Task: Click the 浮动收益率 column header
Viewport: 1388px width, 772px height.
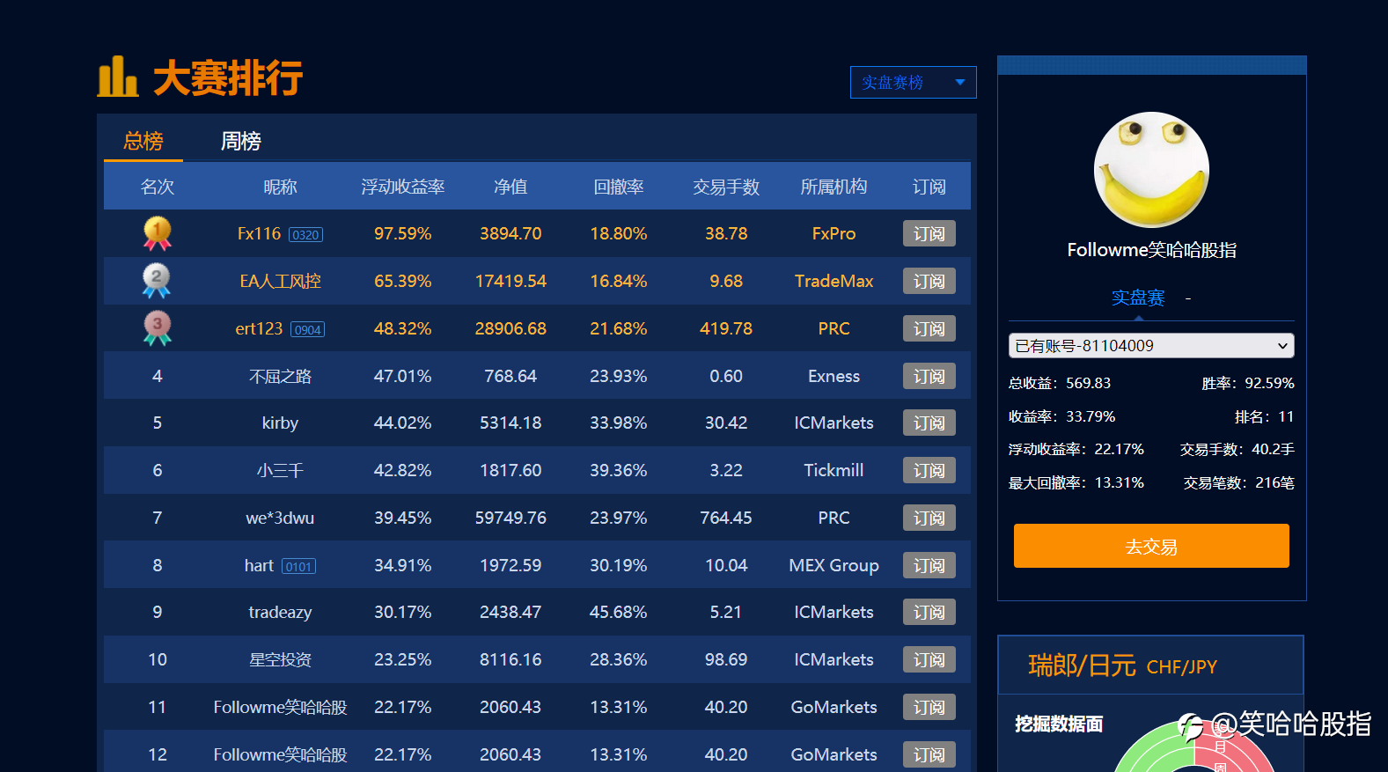Action: click(403, 187)
